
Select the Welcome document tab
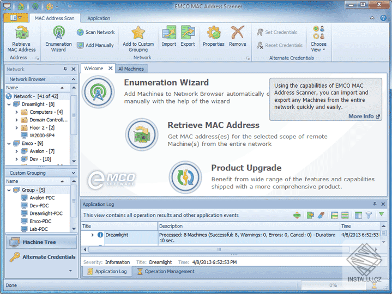[x=93, y=69]
